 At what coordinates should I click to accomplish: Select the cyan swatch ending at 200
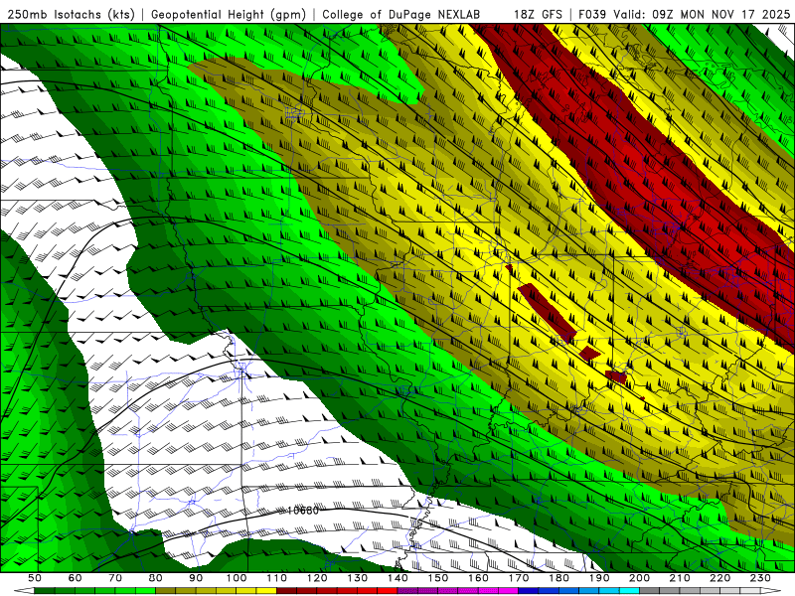click(x=629, y=590)
